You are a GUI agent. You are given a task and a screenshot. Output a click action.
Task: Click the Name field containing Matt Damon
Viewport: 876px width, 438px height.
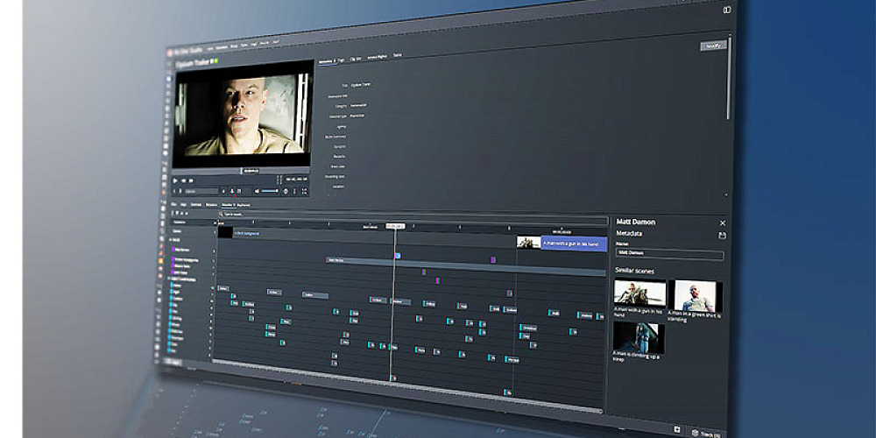click(x=669, y=255)
